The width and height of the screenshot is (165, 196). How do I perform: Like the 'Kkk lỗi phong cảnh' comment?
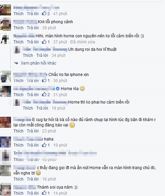(x=18, y=28)
